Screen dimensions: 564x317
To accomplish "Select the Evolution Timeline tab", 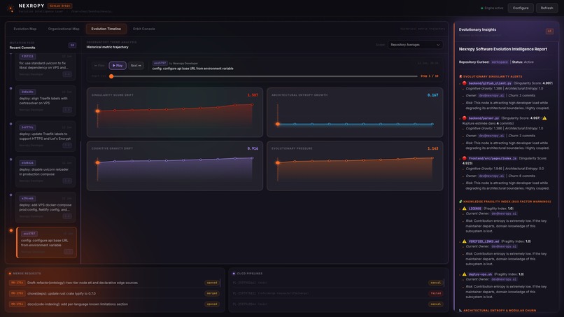I will coord(106,29).
